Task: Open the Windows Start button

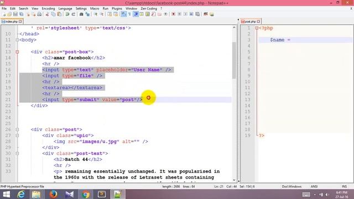Action: (x=6, y=194)
